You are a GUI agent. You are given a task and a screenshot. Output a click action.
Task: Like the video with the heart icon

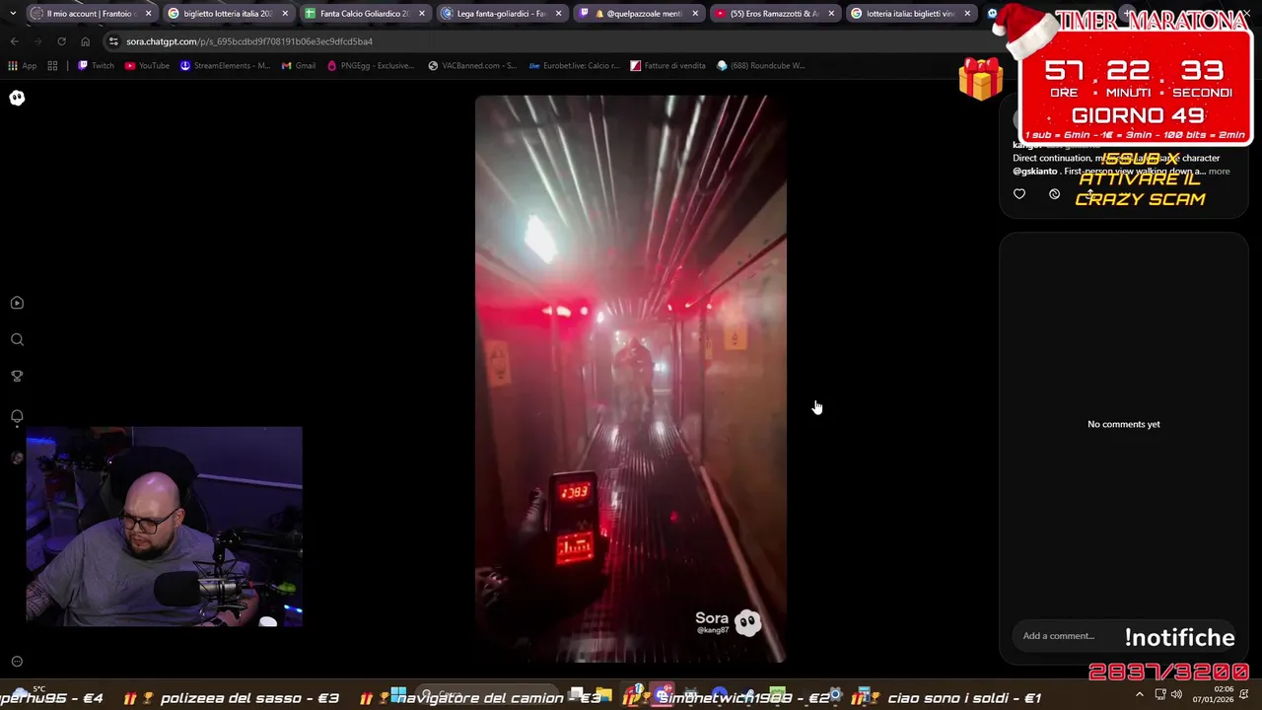point(1019,194)
